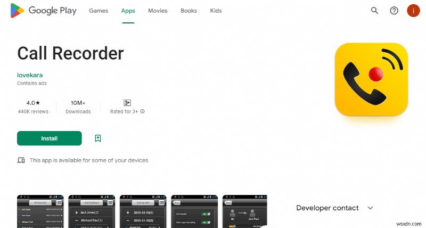Image resolution: width=426 pixels, height=228 pixels.
Task: Select the Apps tab
Action: [128, 11]
